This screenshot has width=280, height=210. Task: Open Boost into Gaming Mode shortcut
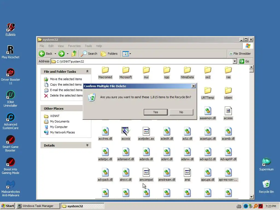click(x=11, y=166)
